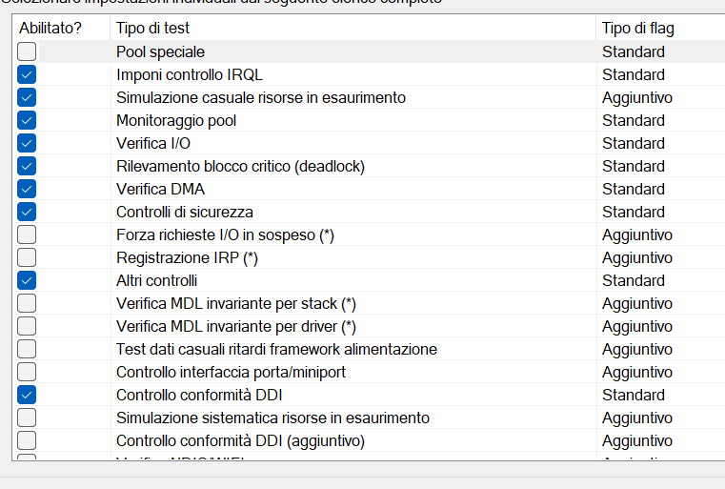
Task: Enable the Pool speciale checkbox
Action: tap(27, 51)
